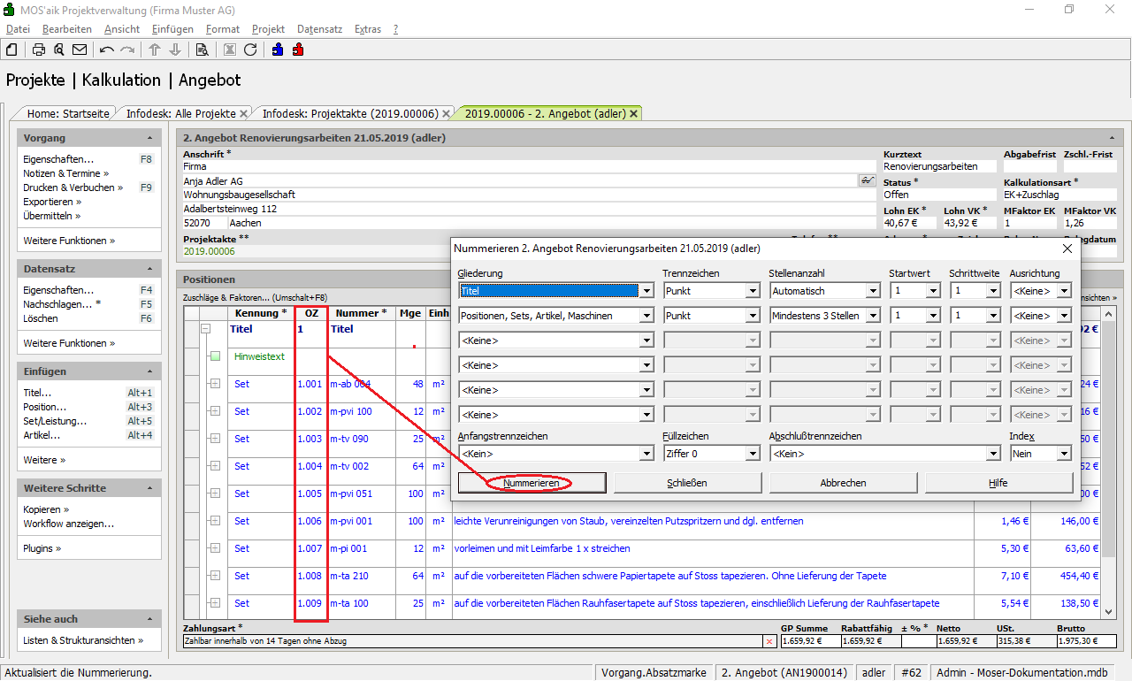Collapse the Titel row in positions tree

207,329
